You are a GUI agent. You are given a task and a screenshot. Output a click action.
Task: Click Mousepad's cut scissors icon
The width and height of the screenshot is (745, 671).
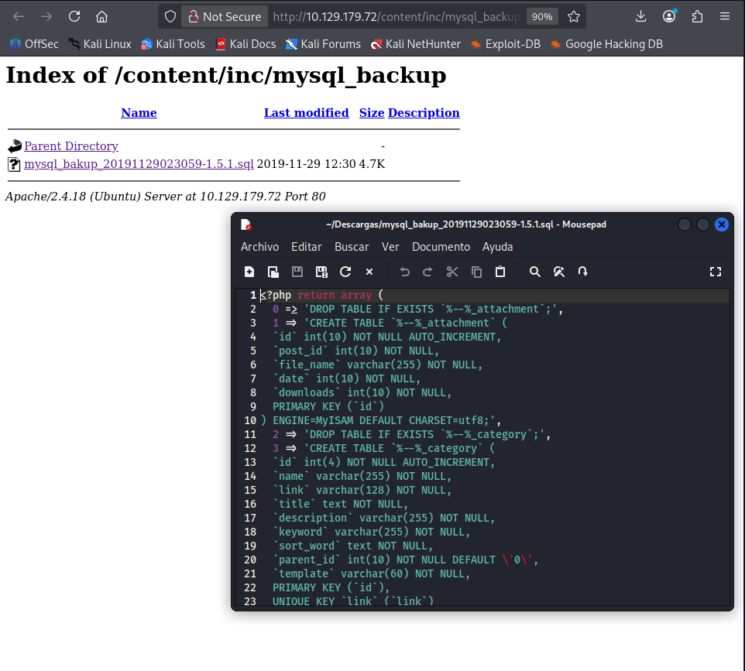[x=452, y=272]
